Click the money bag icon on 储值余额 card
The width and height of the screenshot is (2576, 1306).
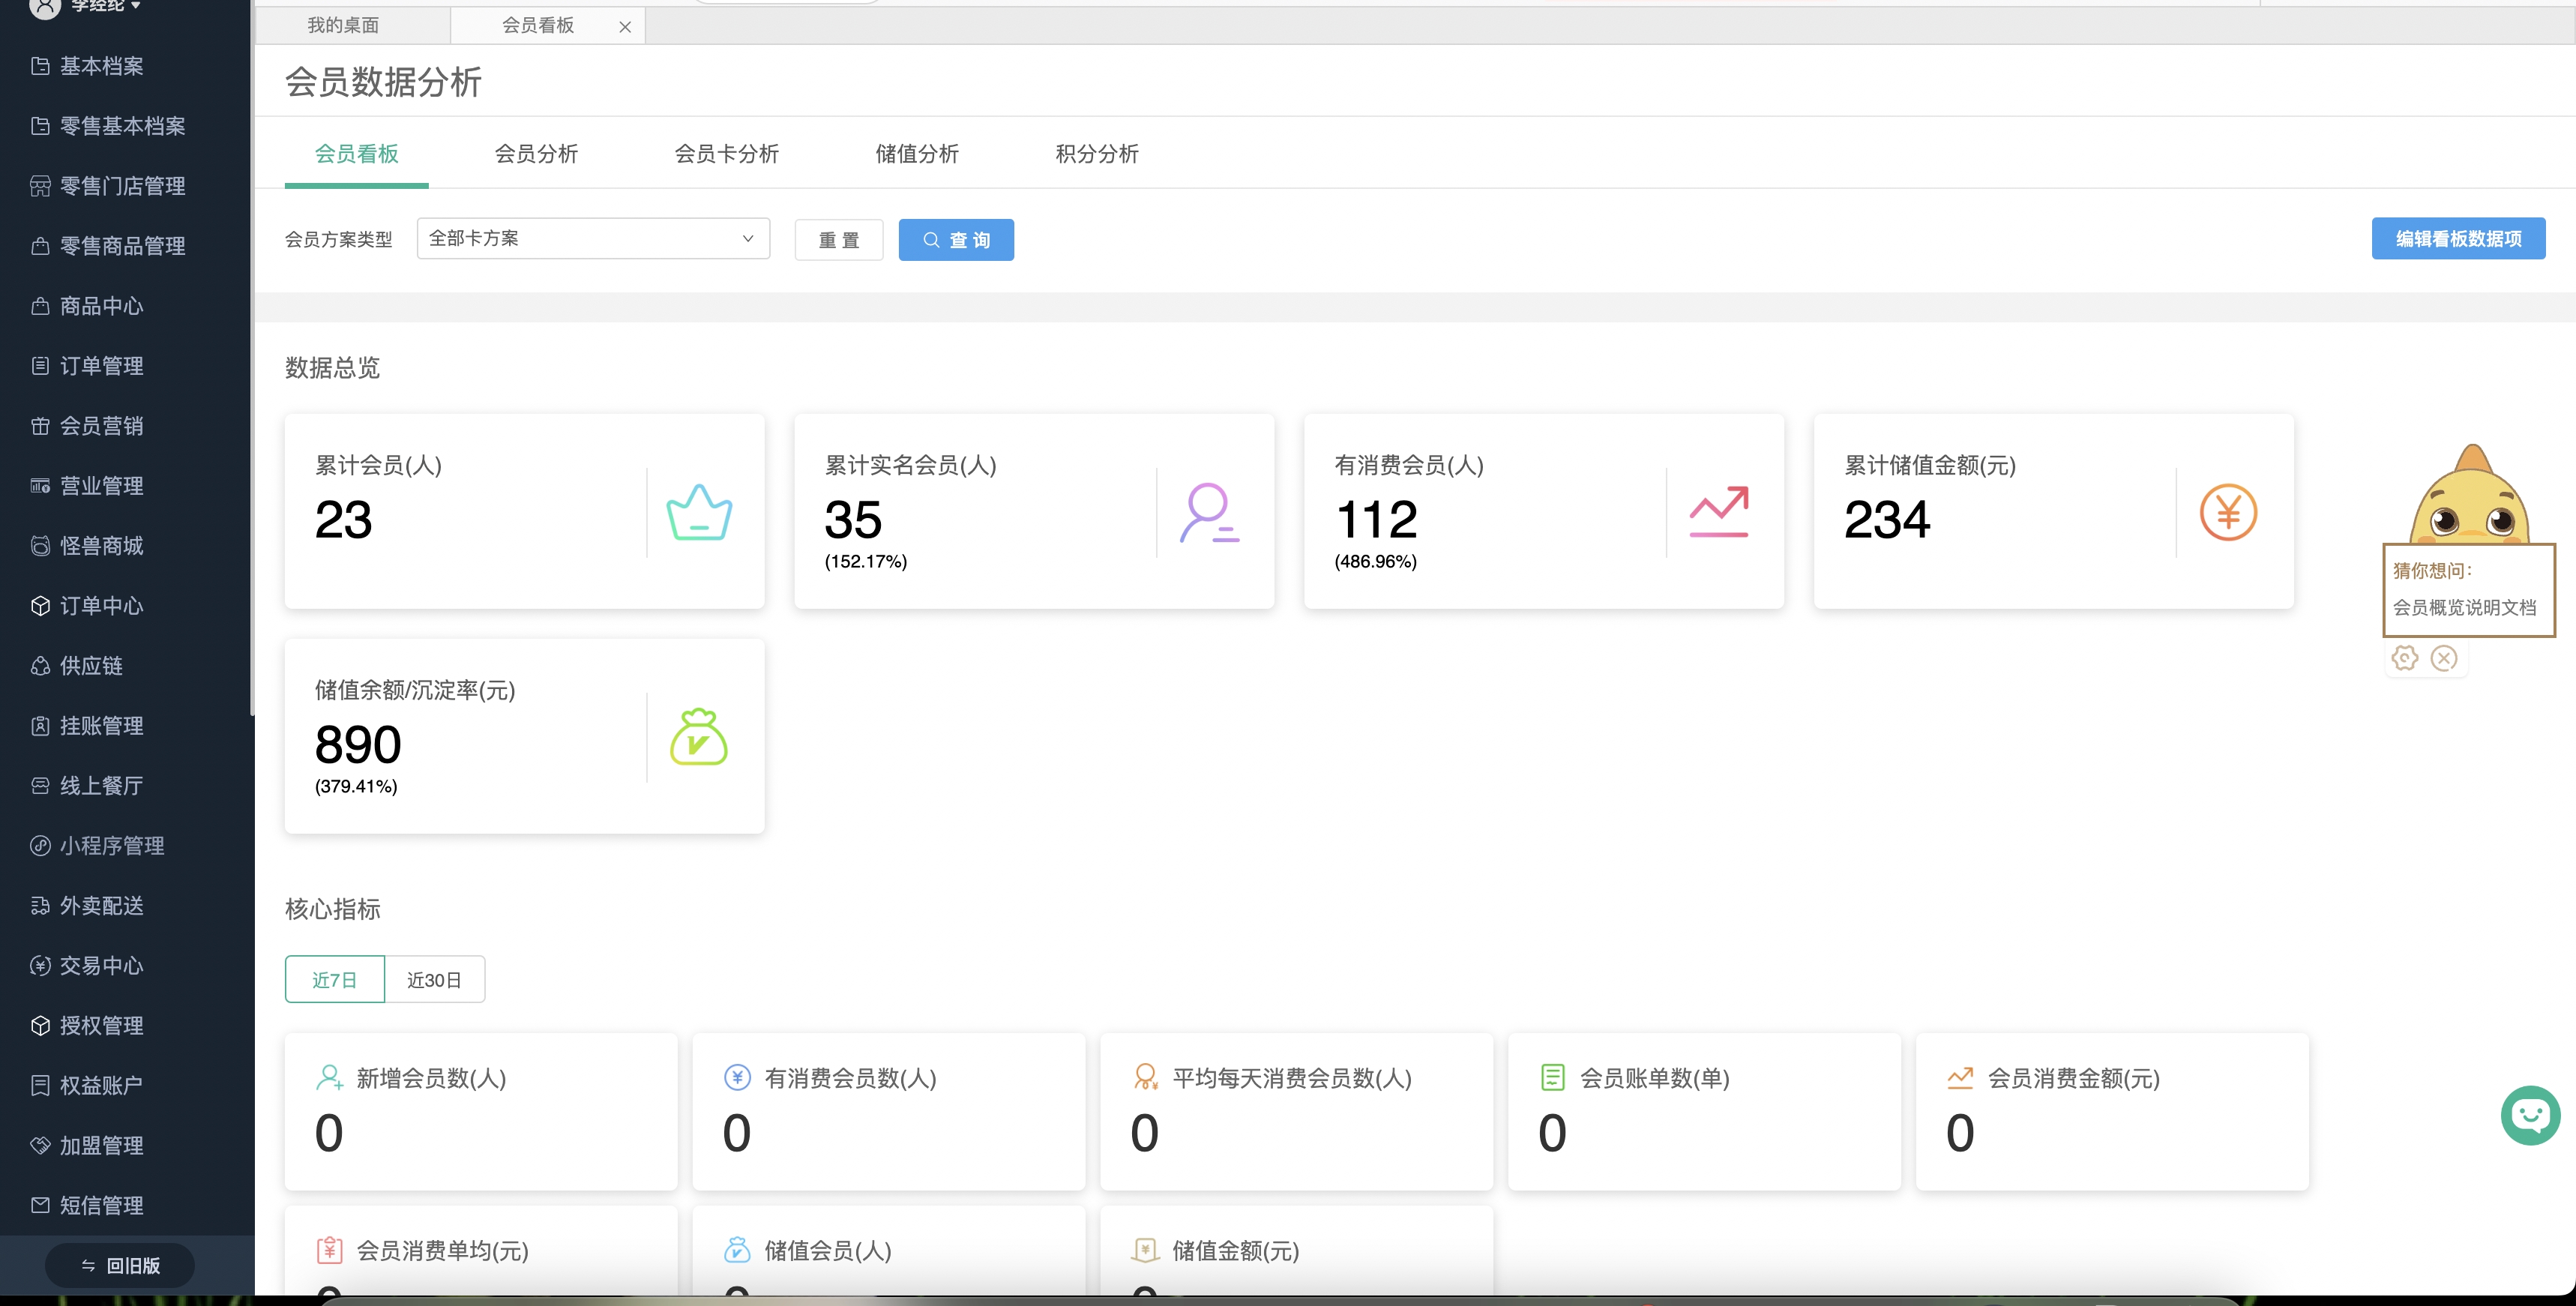[x=699, y=737]
